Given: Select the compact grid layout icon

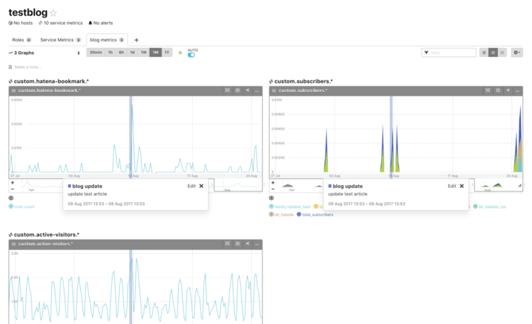Looking at the screenshot, I should point(502,52).
